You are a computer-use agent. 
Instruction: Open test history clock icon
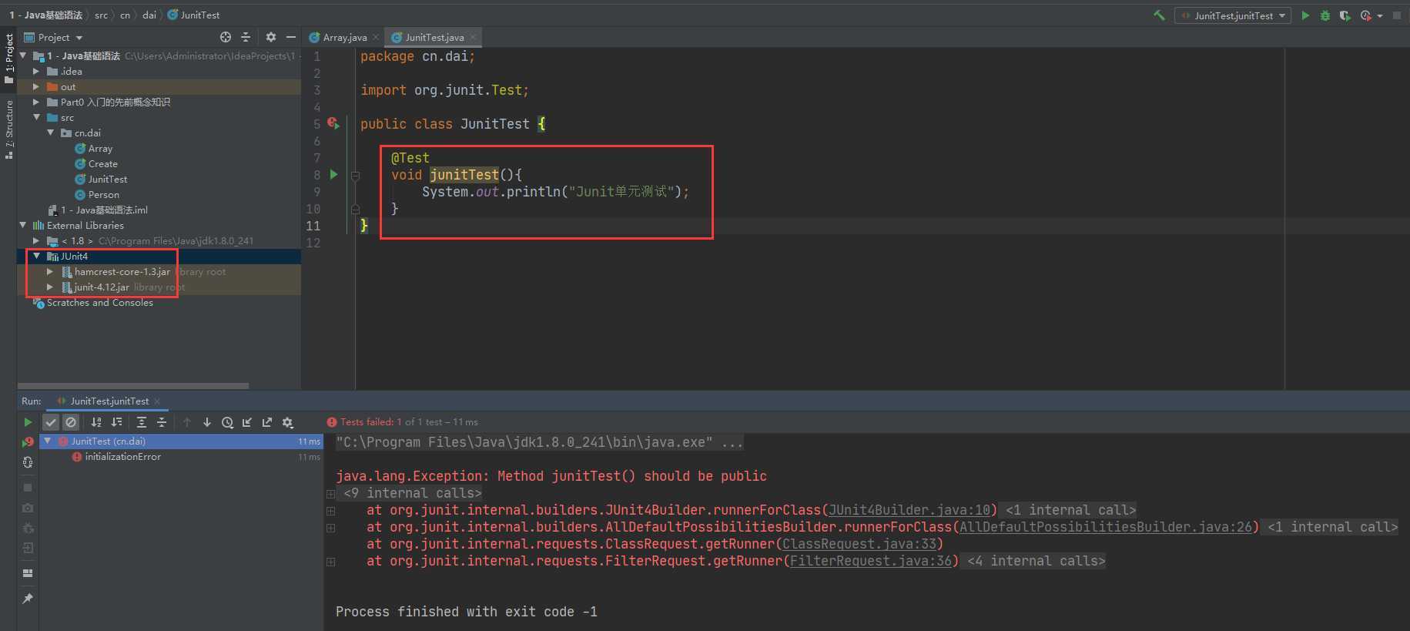click(x=227, y=422)
